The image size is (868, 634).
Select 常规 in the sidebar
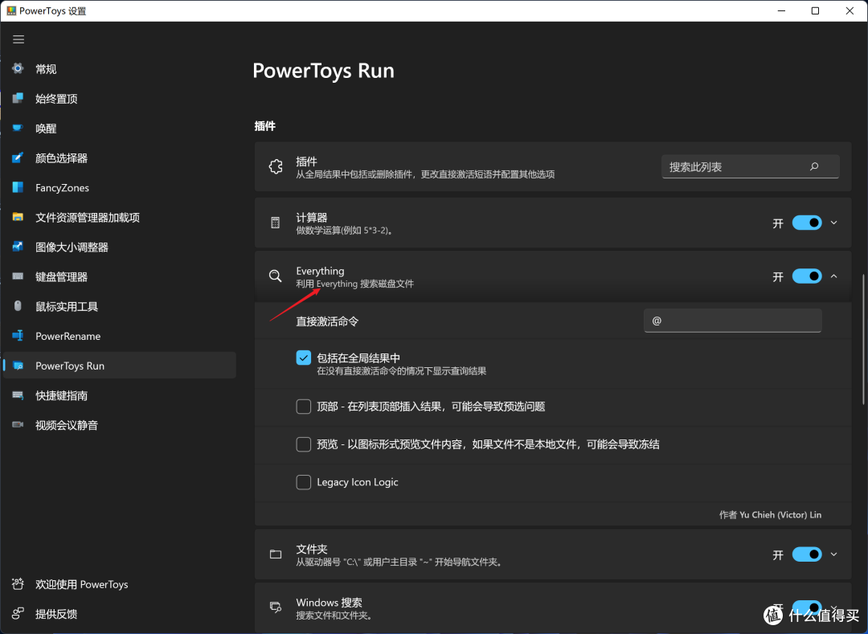click(x=46, y=68)
